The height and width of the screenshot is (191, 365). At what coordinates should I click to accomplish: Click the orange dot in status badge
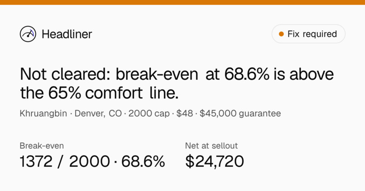click(x=281, y=34)
